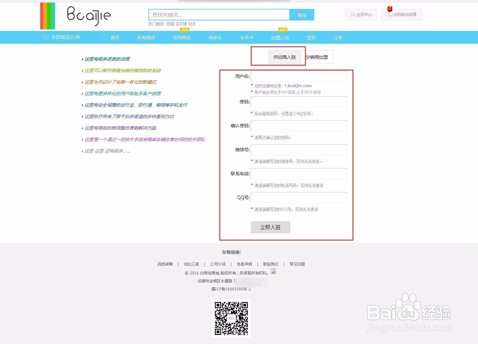Click the shopping cart icon in header
Viewport: 478px width, 344px height.
(390, 14)
